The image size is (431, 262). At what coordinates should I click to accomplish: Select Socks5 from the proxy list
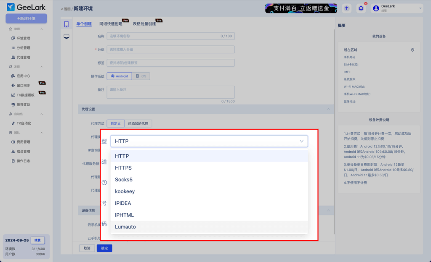coord(123,180)
